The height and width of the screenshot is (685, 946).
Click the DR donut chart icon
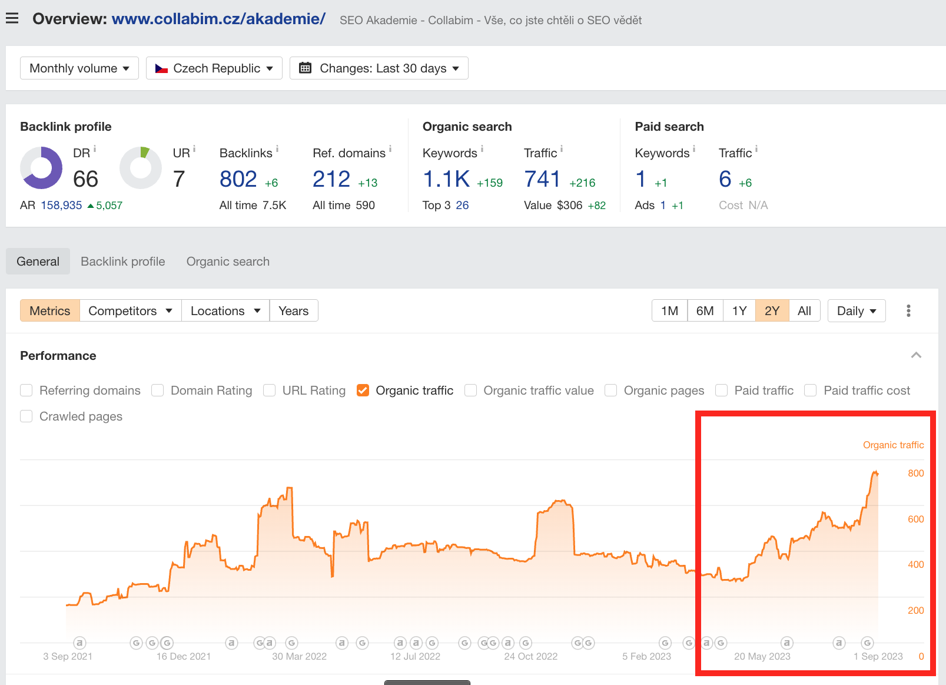41,168
